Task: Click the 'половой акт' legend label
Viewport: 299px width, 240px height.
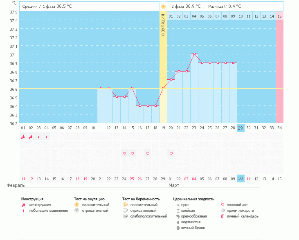Action: [237, 204]
